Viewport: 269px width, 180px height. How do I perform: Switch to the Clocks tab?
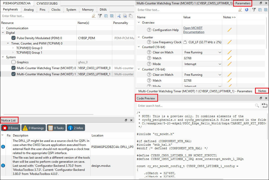point(56,10)
